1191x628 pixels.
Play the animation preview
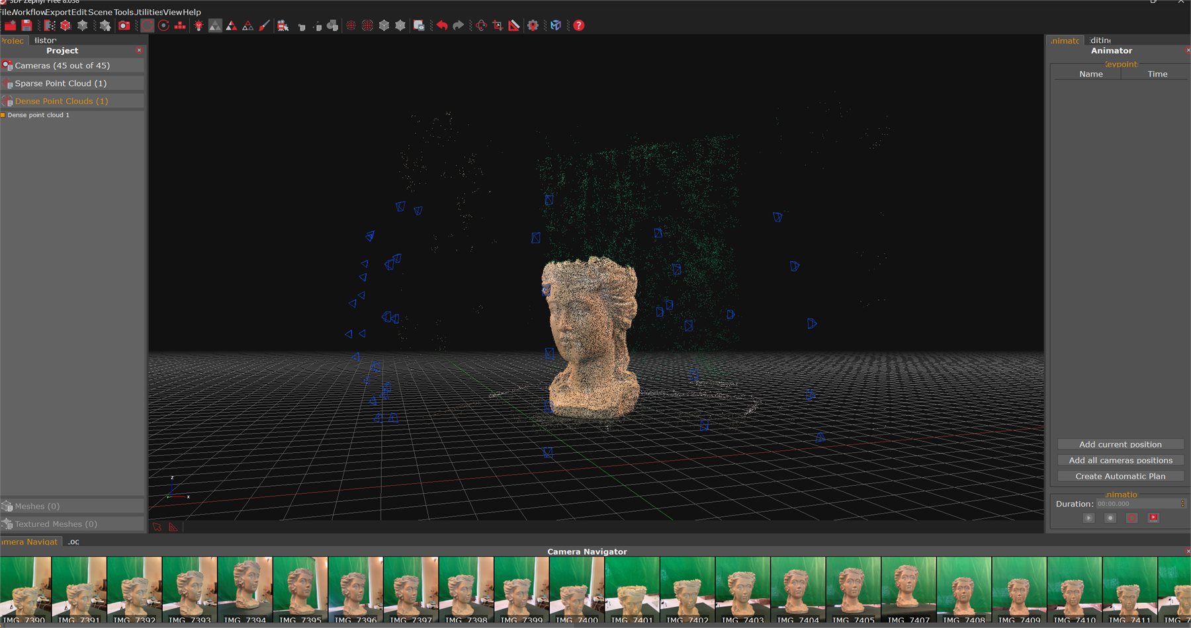click(1088, 518)
